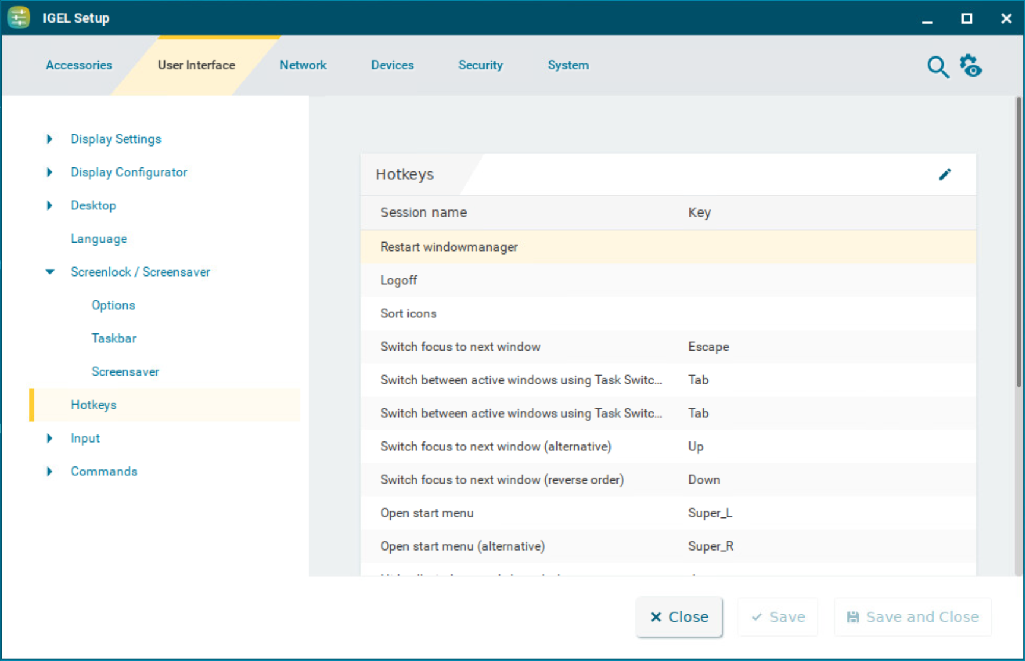Click the search magnifier icon
This screenshot has width=1025, height=661.
click(x=937, y=66)
